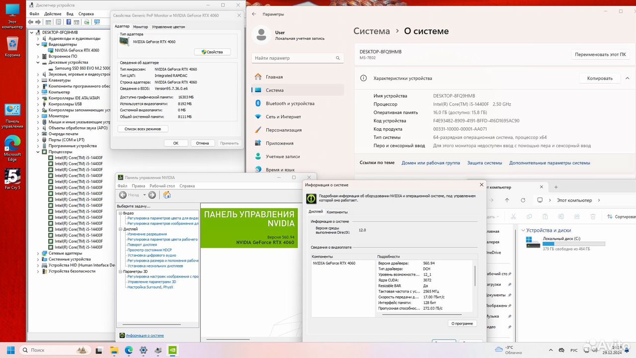
Task: Open Локальный диск (C:) drive
Action: [x=565, y=244]
